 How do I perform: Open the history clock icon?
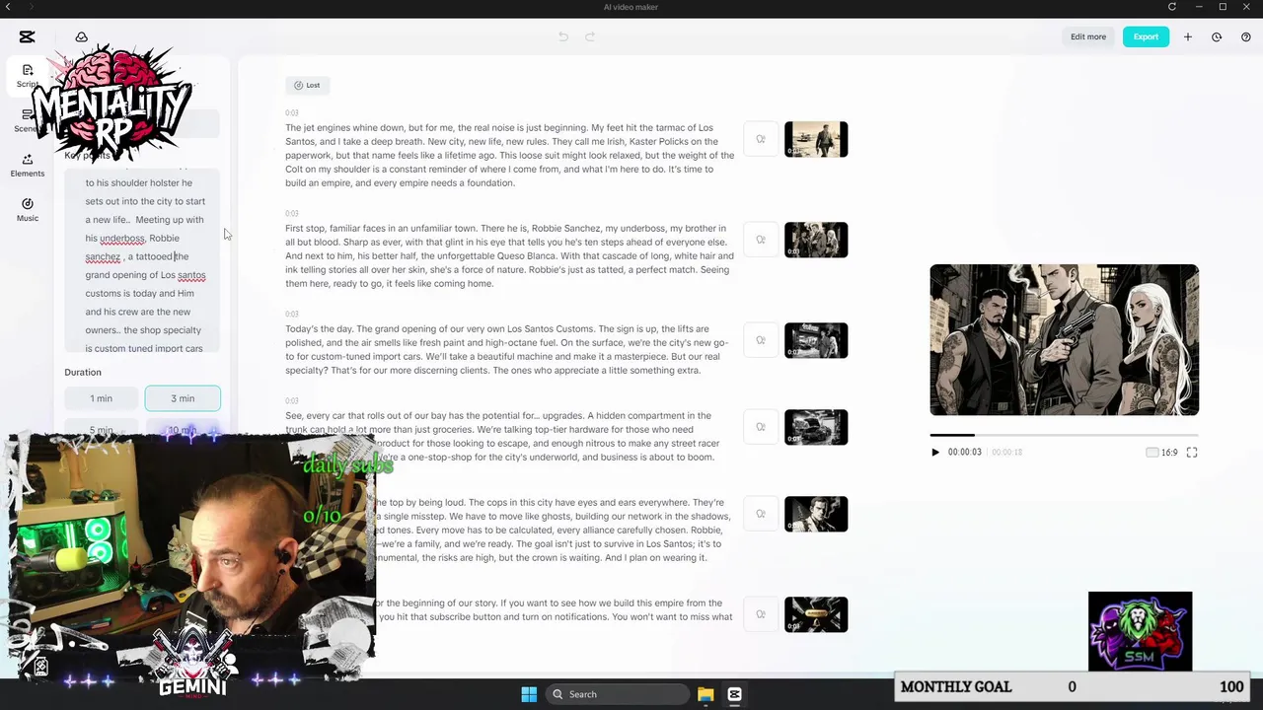1217,36
